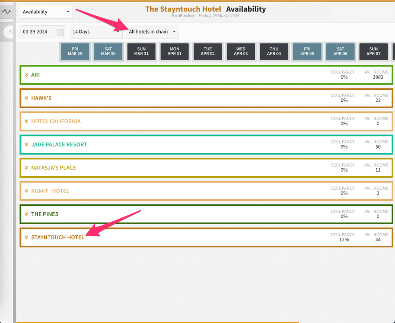Click the 03-29-2024 date field
The image size is (395, 323).
[43, 32]
